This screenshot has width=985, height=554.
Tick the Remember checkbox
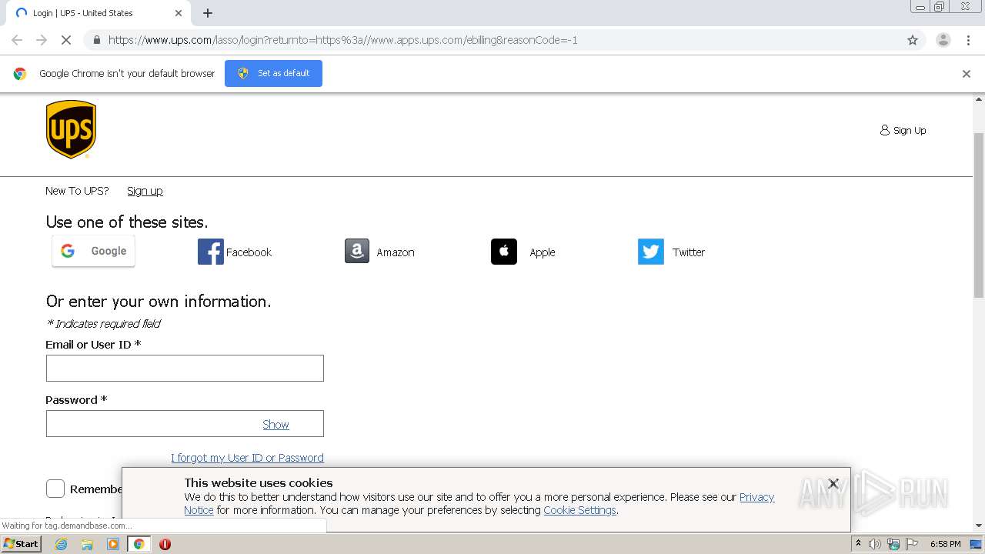click(x=55, y=489)
